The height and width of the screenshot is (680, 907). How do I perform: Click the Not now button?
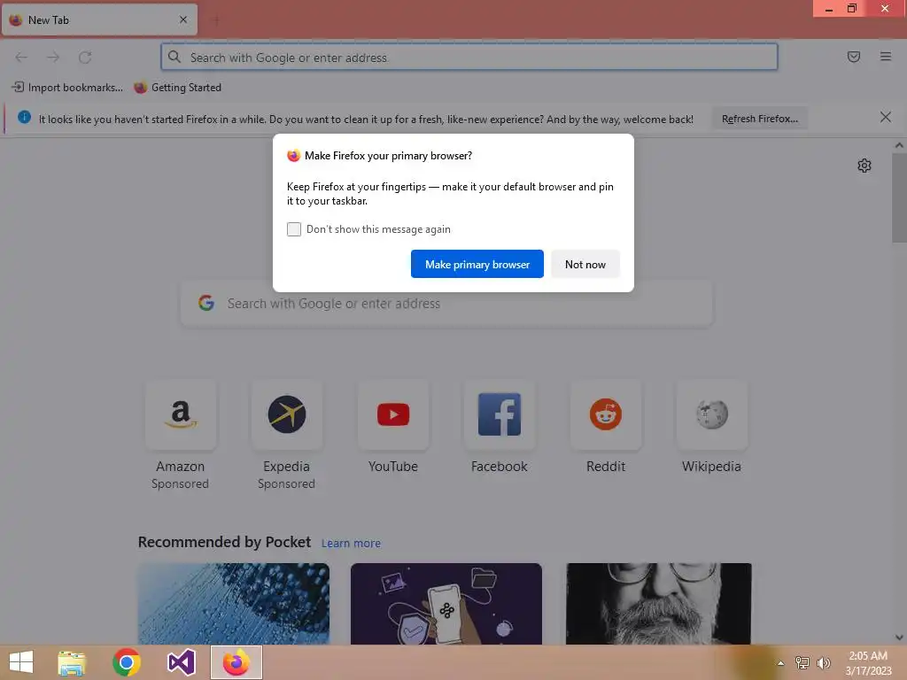[x=585, y=264]
